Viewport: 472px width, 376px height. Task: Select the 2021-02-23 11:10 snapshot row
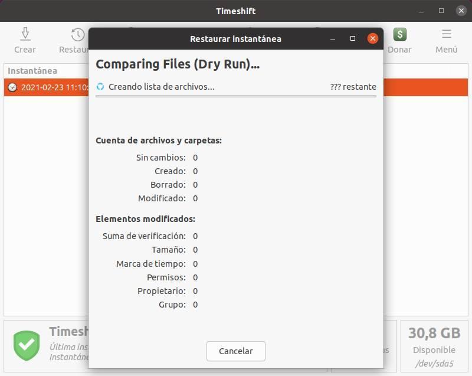(x=235, y=87)
